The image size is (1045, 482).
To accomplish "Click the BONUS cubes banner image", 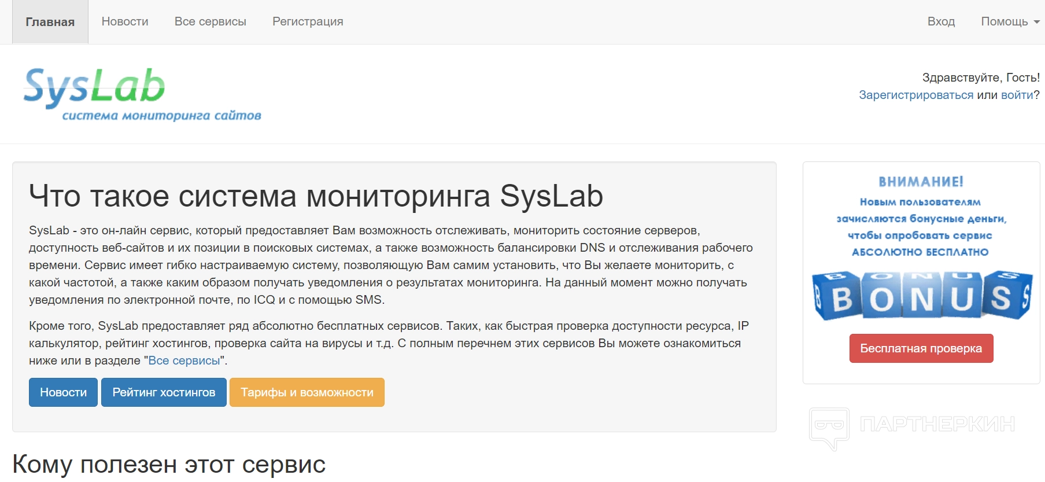I will 922,296.
